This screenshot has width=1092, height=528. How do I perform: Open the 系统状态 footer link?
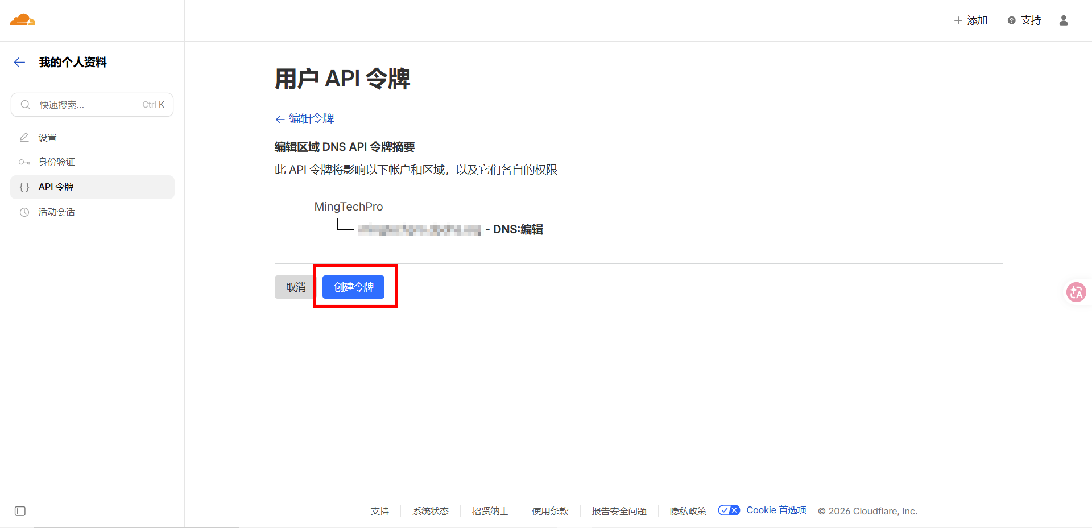(x=431, y=511)
